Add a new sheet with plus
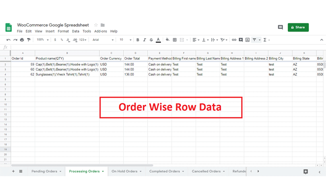Screen dimensions: 326x196 click(13, 171)
